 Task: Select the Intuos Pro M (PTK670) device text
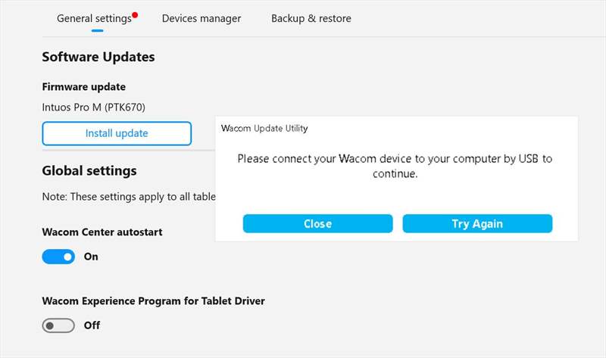click(93, 107)
